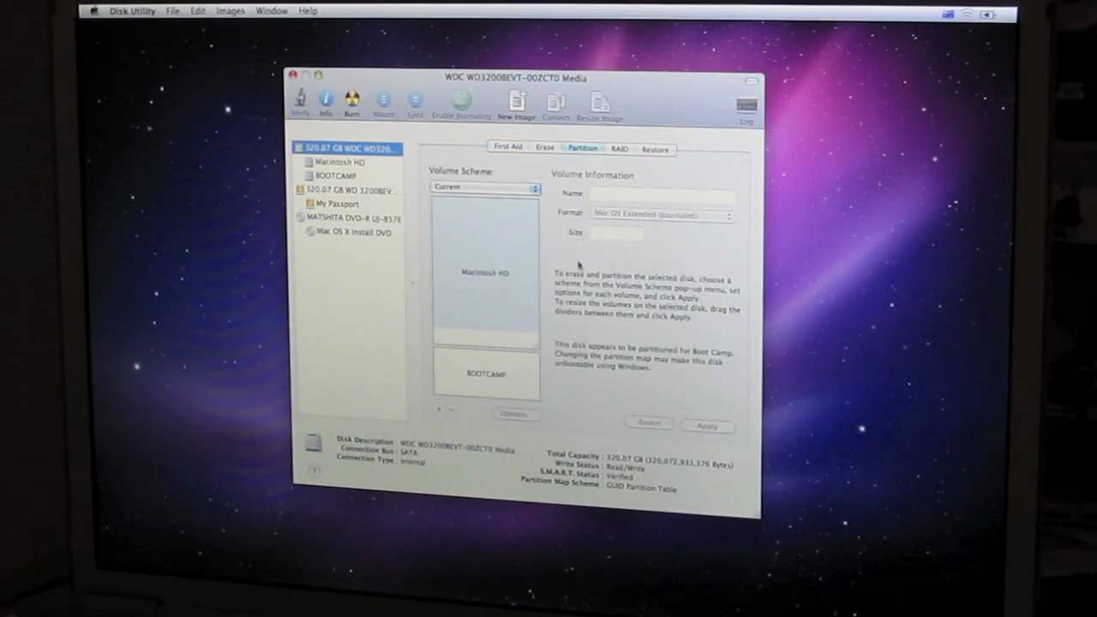Switch to the Restore tab
The width and height of the screenshot is (1097, 617).
(655, 150)
